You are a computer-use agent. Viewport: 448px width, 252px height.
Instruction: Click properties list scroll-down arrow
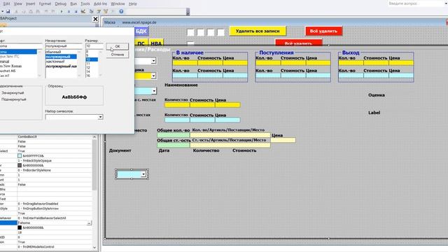click(94, 247)
